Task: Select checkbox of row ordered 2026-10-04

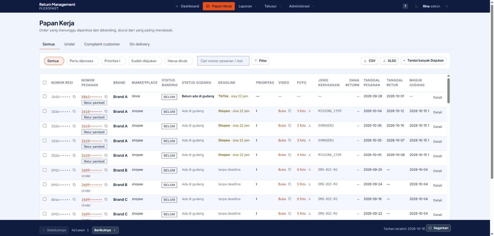Action: click(x=44, y=111)
